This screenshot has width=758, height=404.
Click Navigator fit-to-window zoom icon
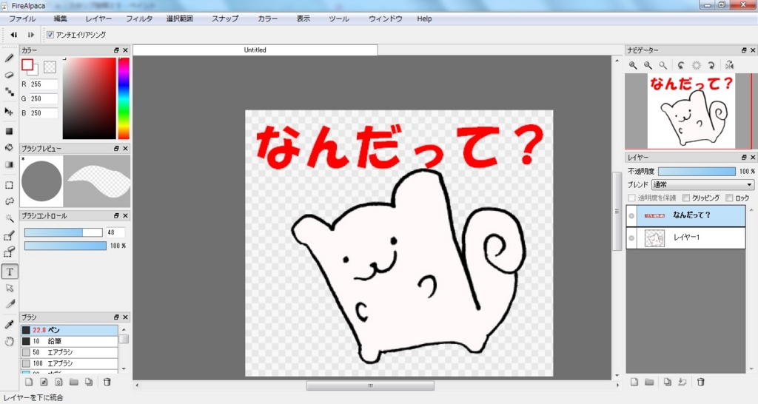pos(663,65)
